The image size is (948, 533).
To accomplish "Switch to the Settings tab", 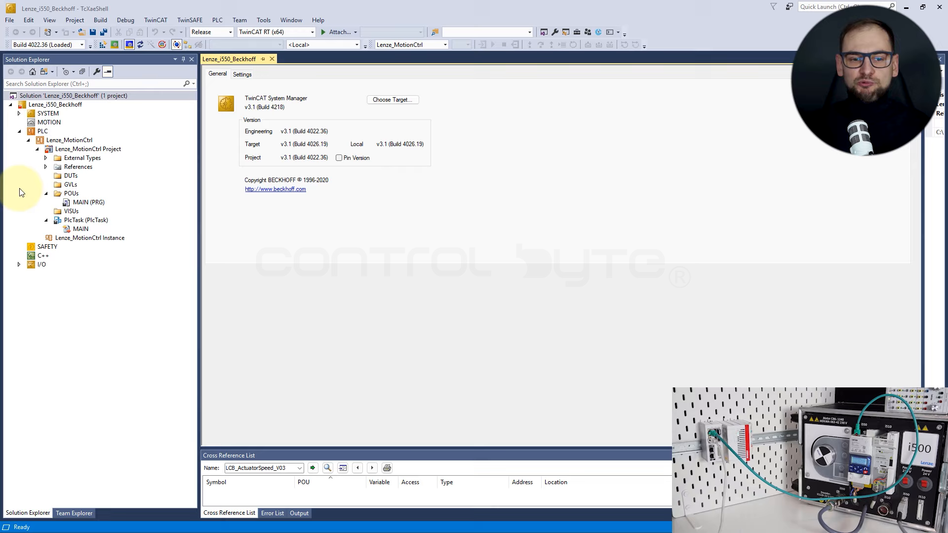I will (242, 75).
